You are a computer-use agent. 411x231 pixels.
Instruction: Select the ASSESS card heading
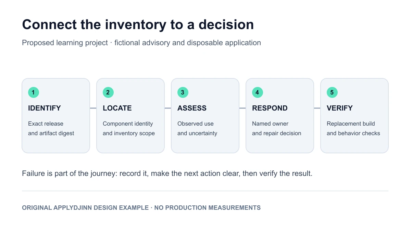[x=192, y=108]
